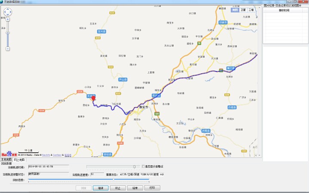Click the S8 expressway shield on the map
The height and width of the screenshot is (193, 309).
(199, 43)
